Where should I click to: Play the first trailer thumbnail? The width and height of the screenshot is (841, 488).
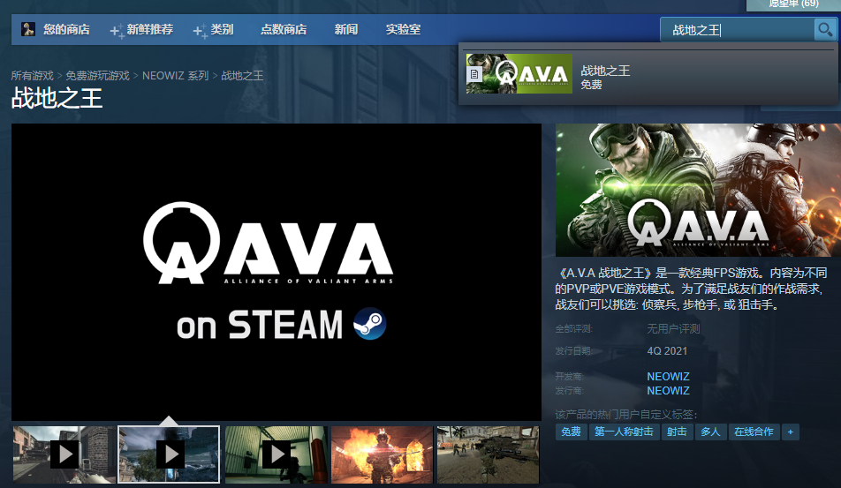tap(64, 454)
